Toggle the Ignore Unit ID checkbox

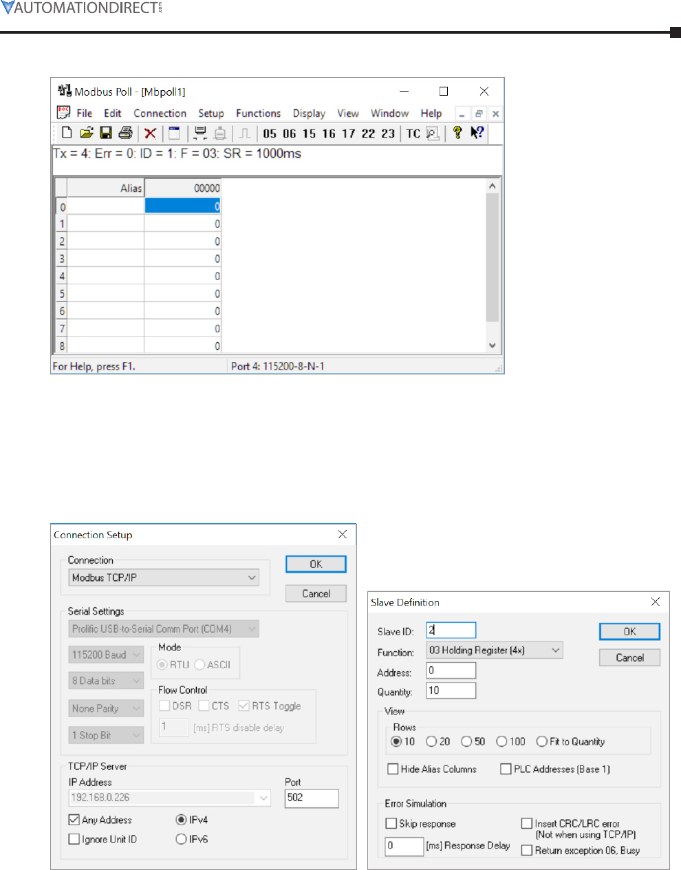pos(74,839)
